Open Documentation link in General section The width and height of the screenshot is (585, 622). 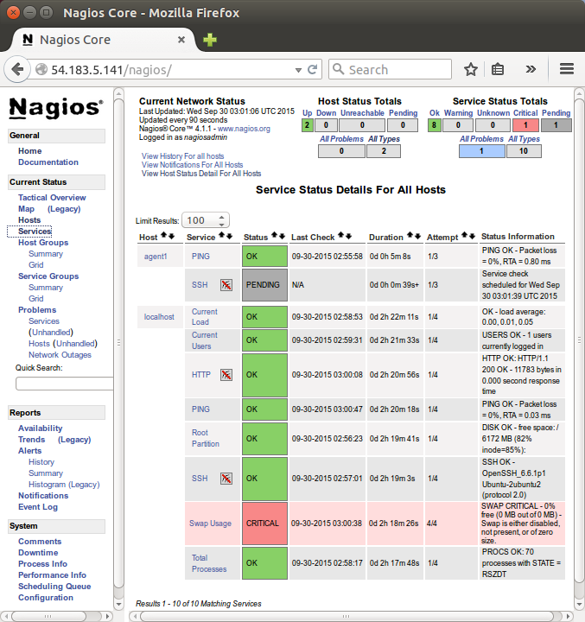(x=48, y=162)
